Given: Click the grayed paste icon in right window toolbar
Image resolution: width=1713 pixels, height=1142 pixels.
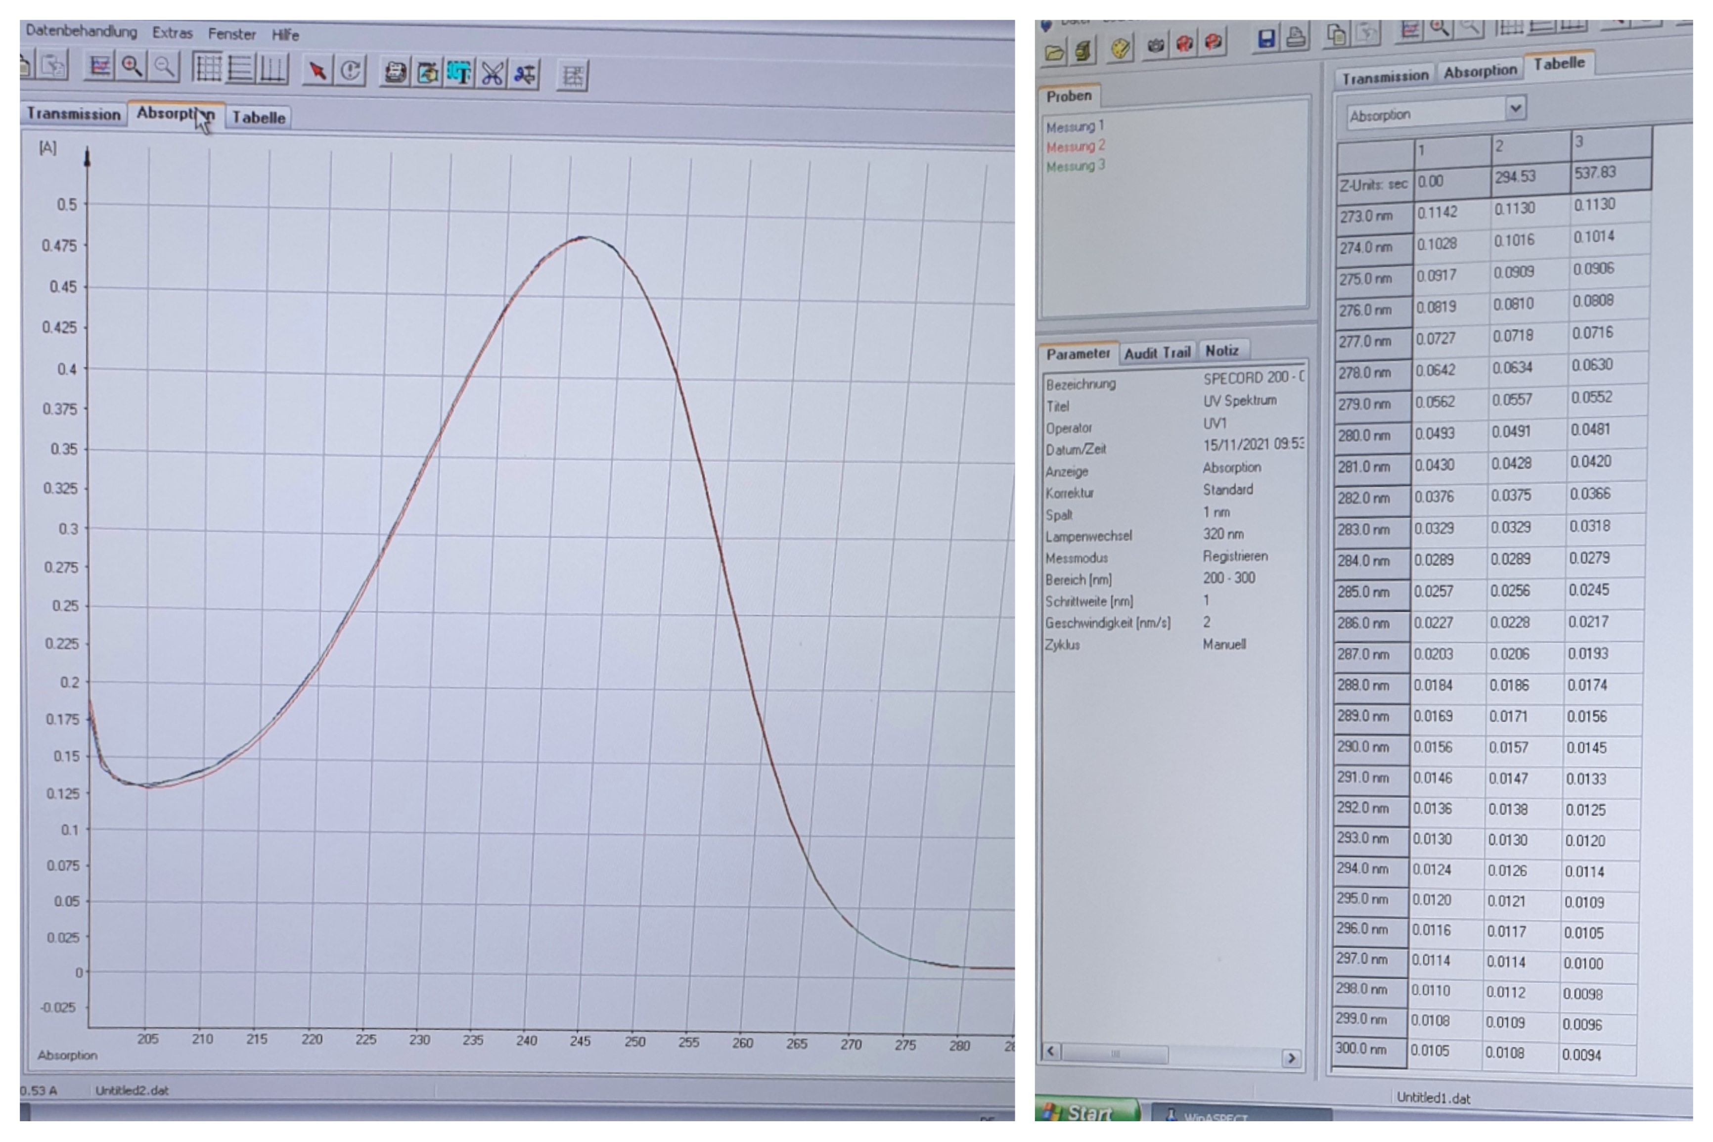Looking at the screenshot, I should (x=1367, y=33).
